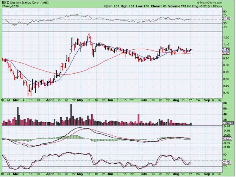Select the Uranium Energy Corp. company name
The width and height of the screenshot is (236, 177).
[x=24, y=3]
